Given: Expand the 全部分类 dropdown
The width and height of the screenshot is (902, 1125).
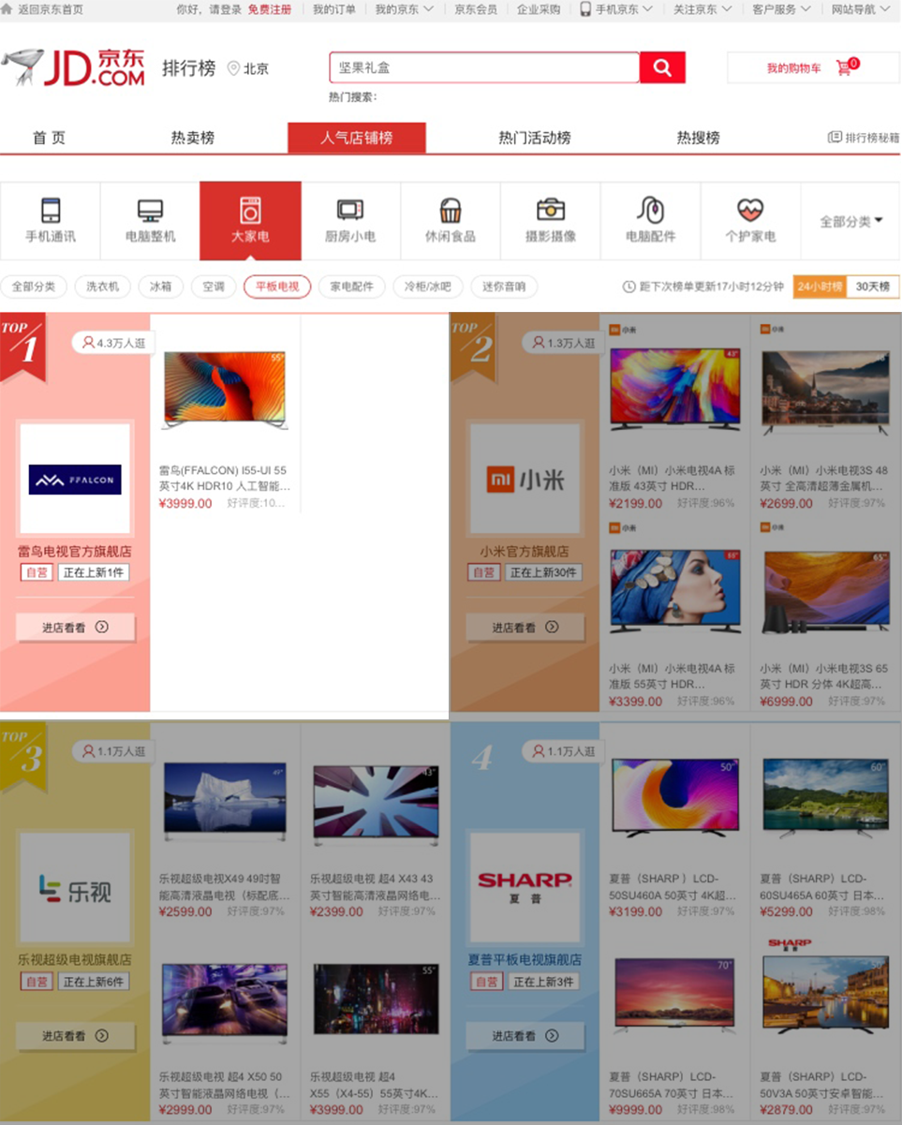Looking at the screenshot, I should pos(850,221).
